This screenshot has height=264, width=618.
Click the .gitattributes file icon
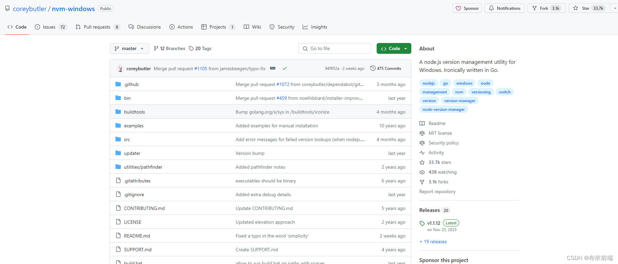click(x=118, y=181)
